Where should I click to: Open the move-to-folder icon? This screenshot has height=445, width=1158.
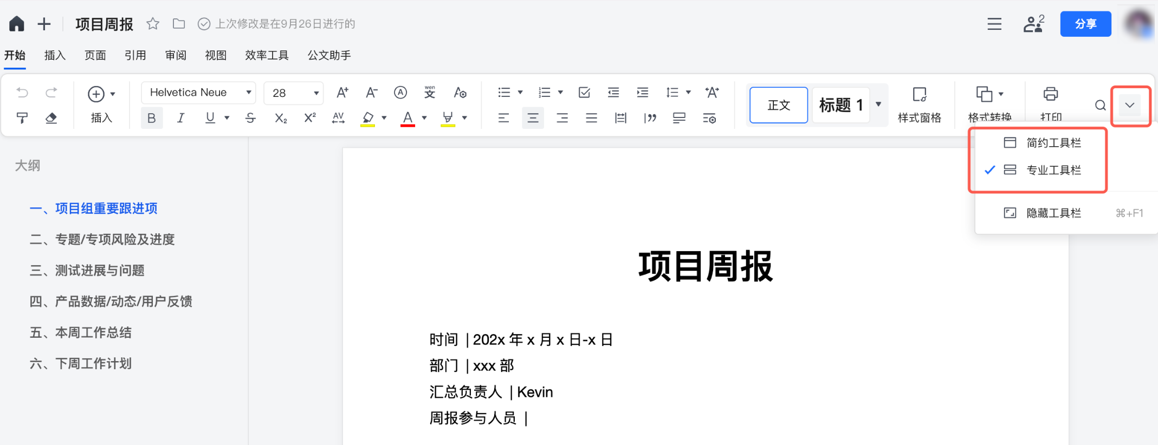[179, 24]
